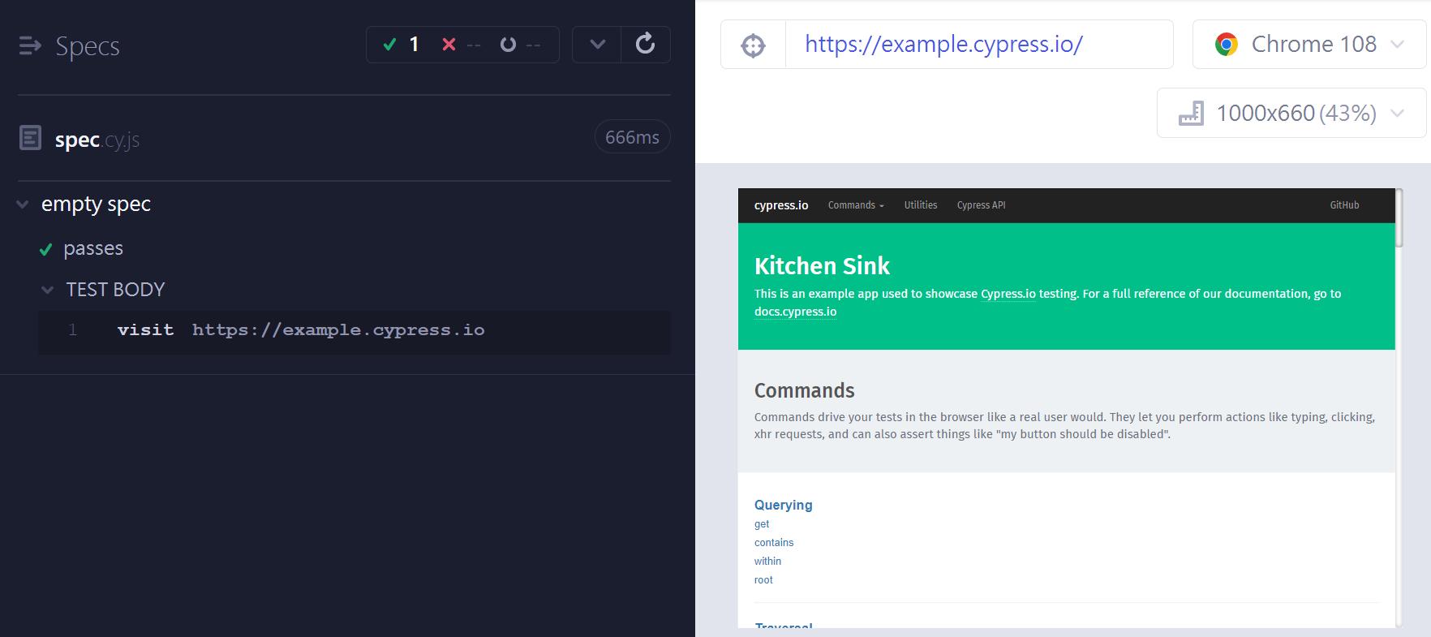Screen dimensions: 1431x637
Task: Open the GitHub nav link
Action: (x=1344, y=205)
